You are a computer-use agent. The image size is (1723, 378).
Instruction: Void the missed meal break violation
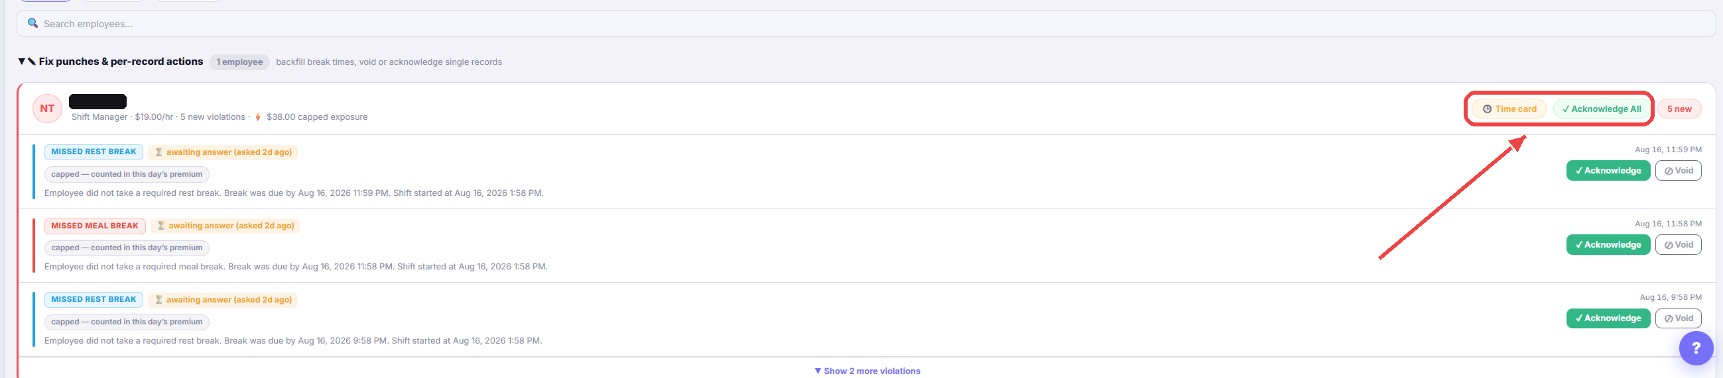(1678, 244)
